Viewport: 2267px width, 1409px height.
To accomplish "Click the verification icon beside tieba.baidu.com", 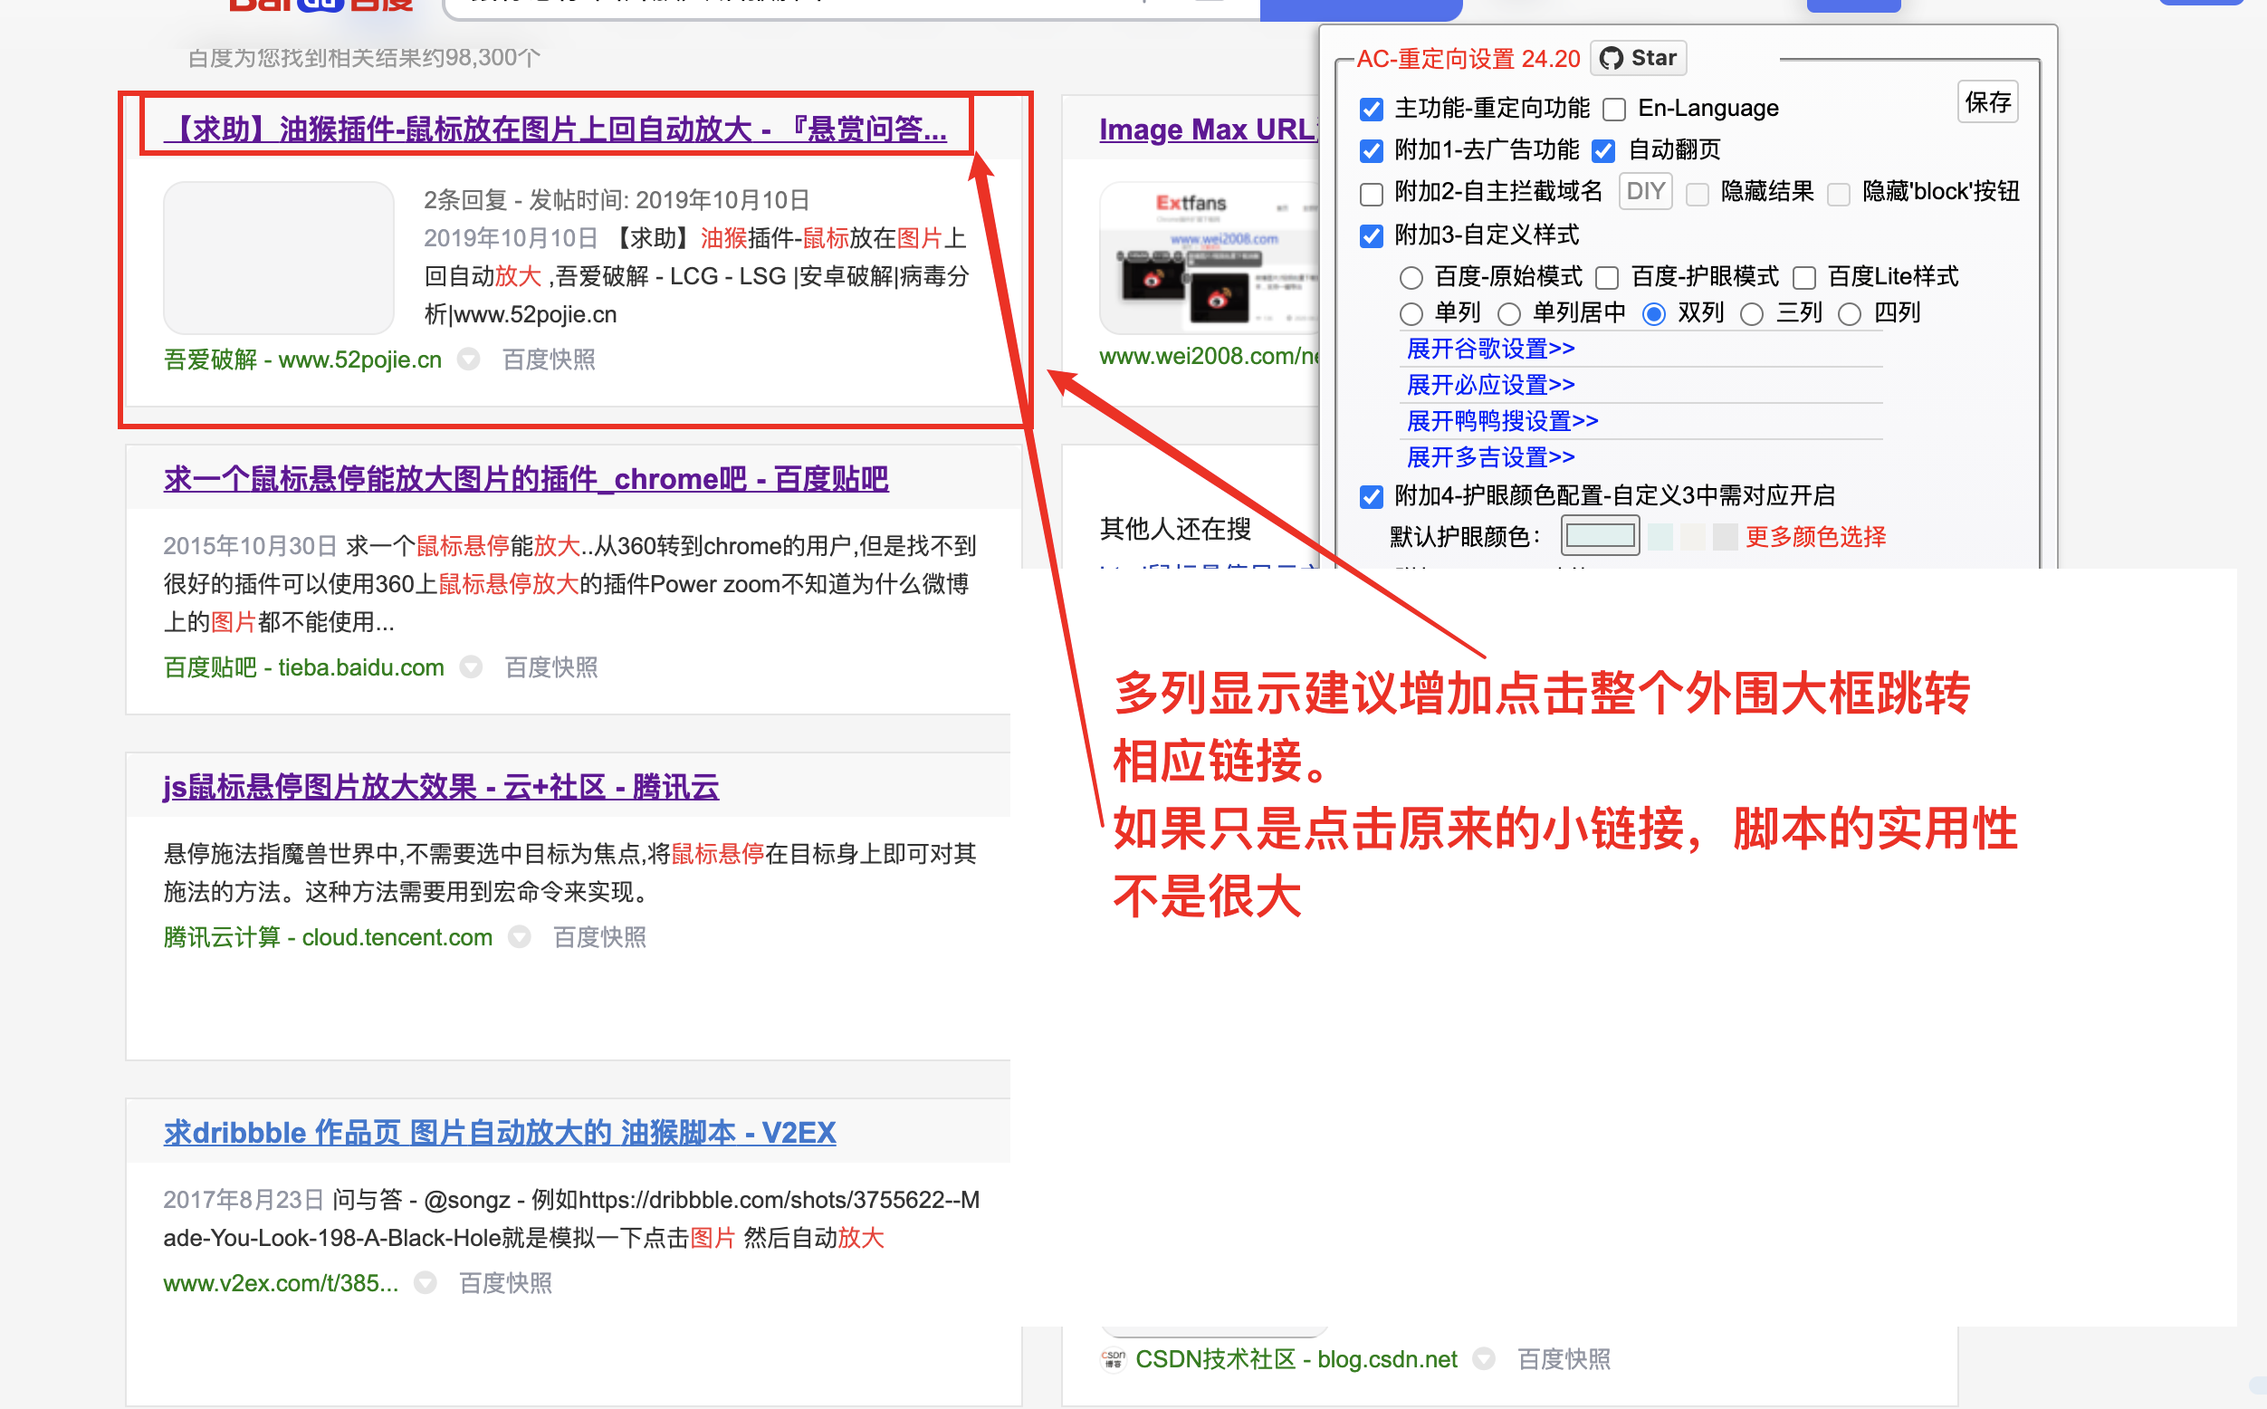I will click(x=472, y=667).
